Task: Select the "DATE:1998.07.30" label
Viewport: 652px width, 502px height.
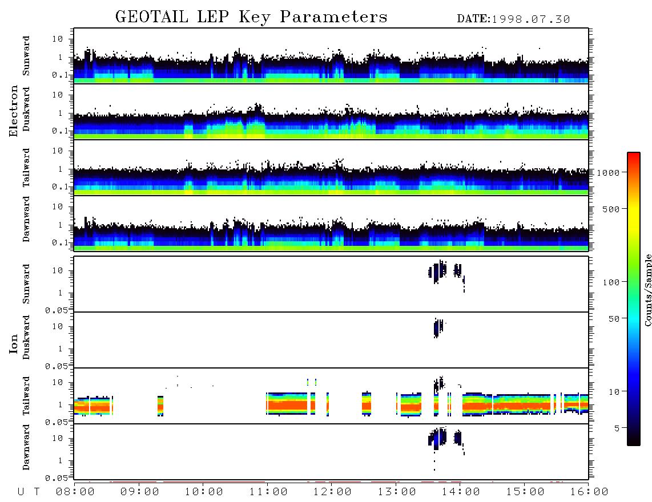Action: (x=513, y=19)
